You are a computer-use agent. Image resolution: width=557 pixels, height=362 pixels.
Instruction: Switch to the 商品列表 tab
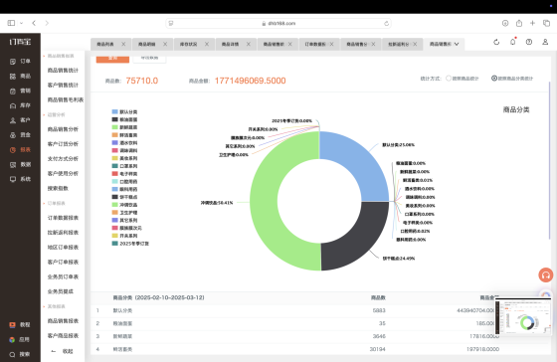pyautogui.click(x=105, y=44)
